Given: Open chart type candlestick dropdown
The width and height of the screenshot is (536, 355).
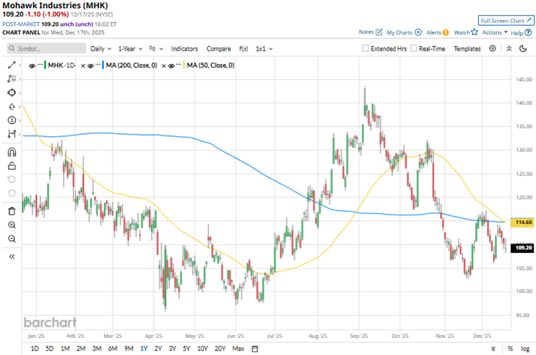Looking at the screenshot, I should click(x=156, y=48).
